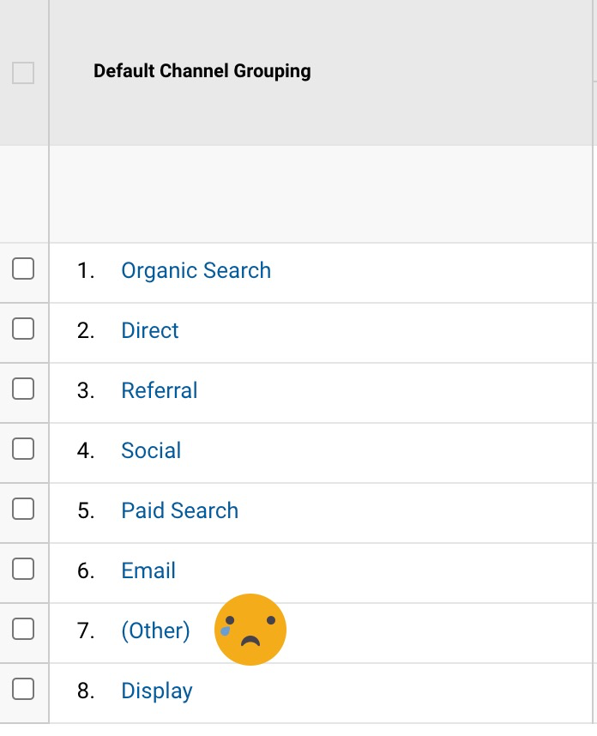The image size is (597, 736).
Task: Click the crying face emoji sticker
Action: pyautogui.click(x=250, y=630)
